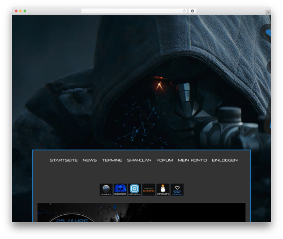Click the yellow minimize window button

[20, 11]
